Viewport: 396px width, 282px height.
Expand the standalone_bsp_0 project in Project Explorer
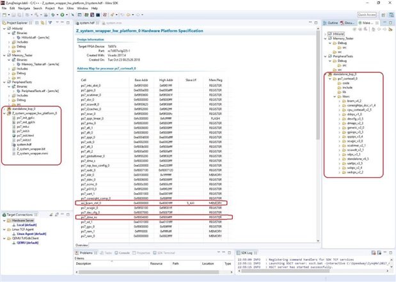coord(4,109)
